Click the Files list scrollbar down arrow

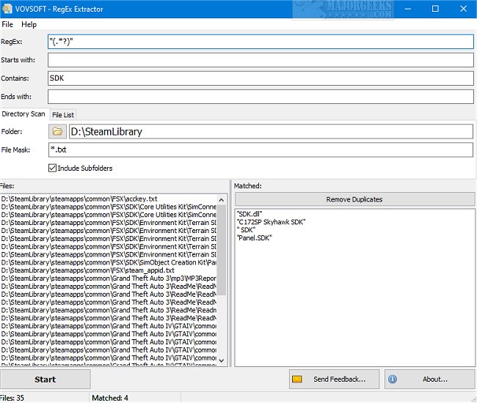coord(222,361)
